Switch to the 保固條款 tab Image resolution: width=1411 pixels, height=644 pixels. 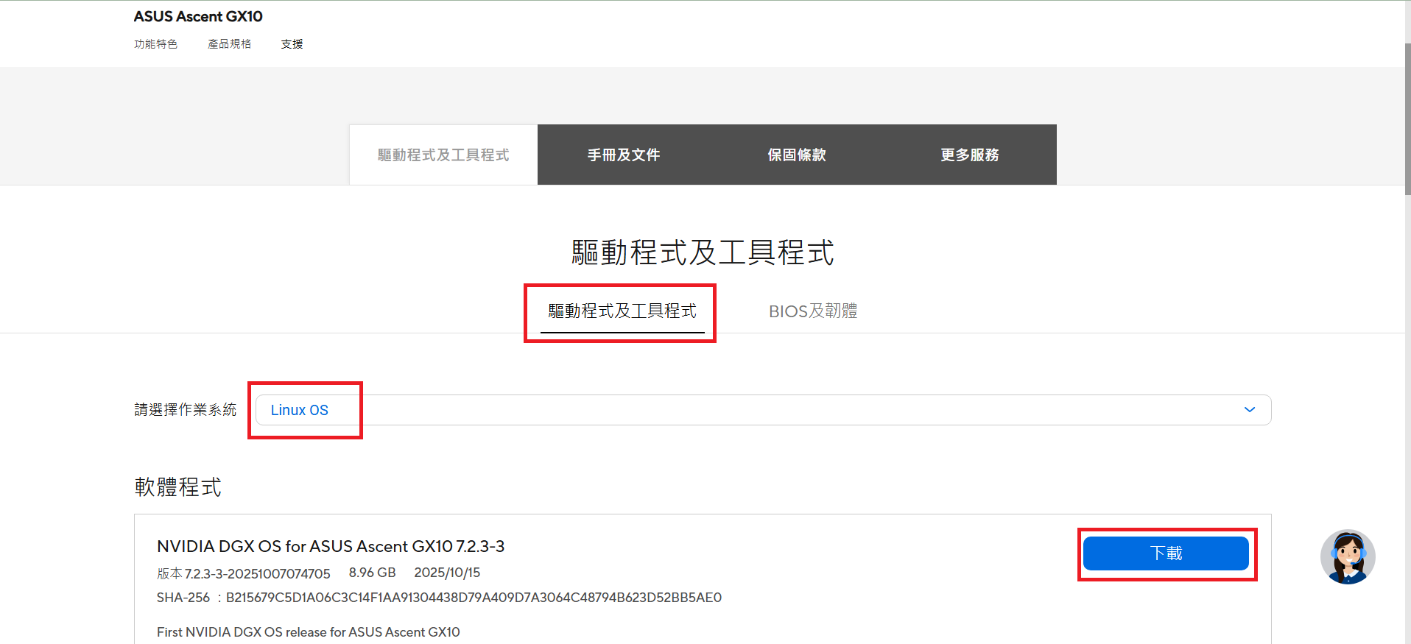point(796,155)
